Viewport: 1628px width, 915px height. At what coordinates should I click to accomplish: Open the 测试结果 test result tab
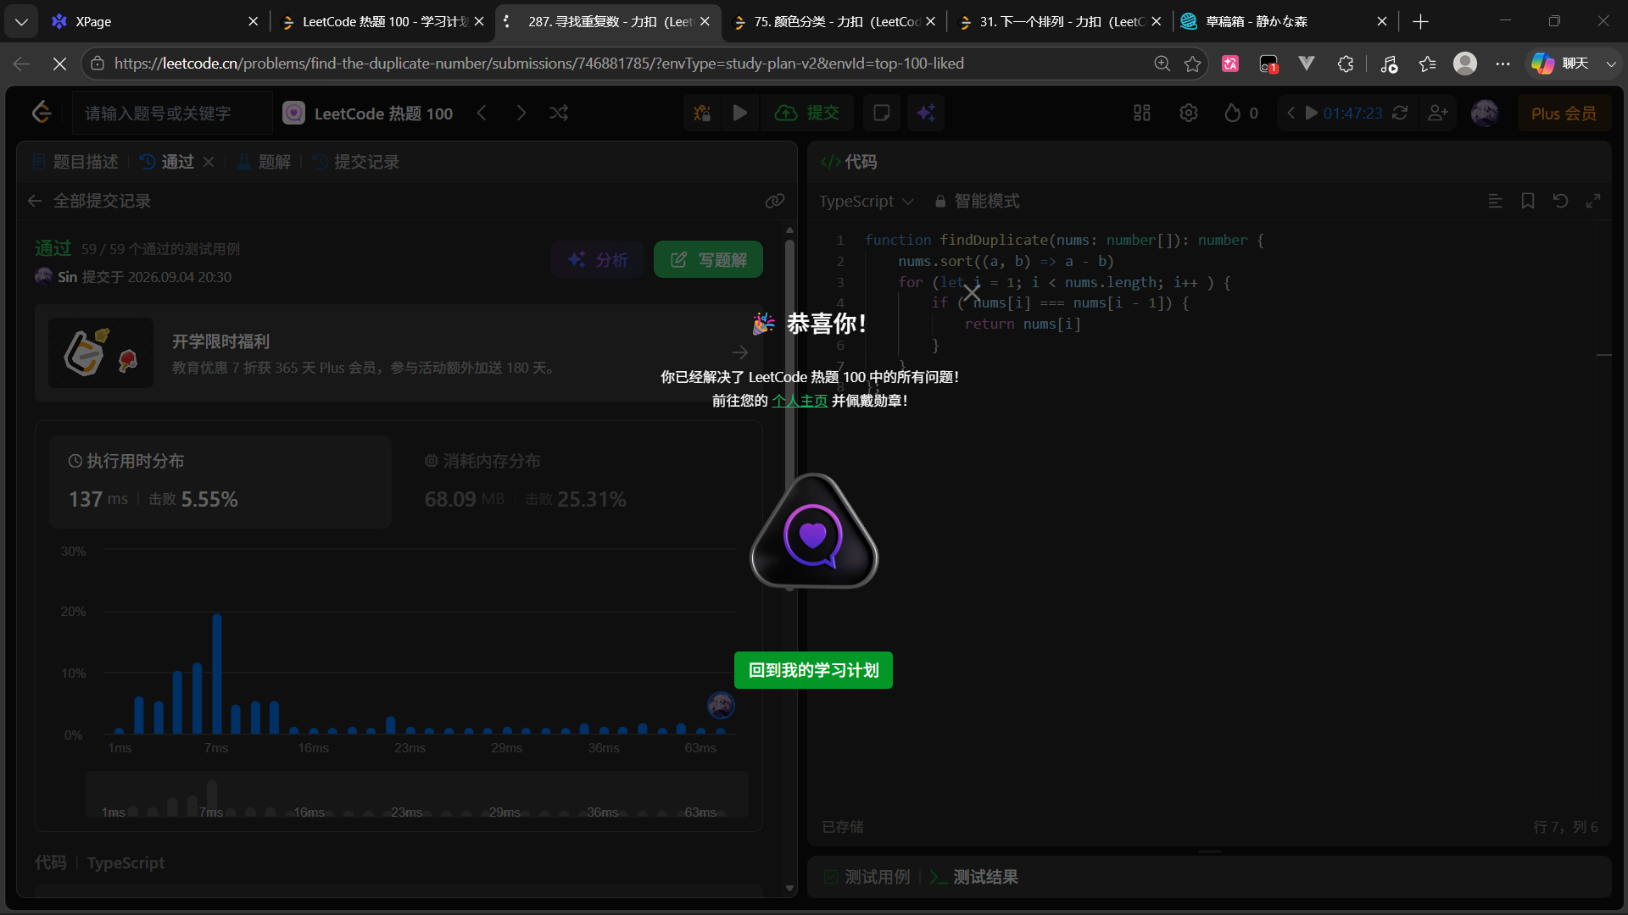pyautogui.click(x=974, y=877)
